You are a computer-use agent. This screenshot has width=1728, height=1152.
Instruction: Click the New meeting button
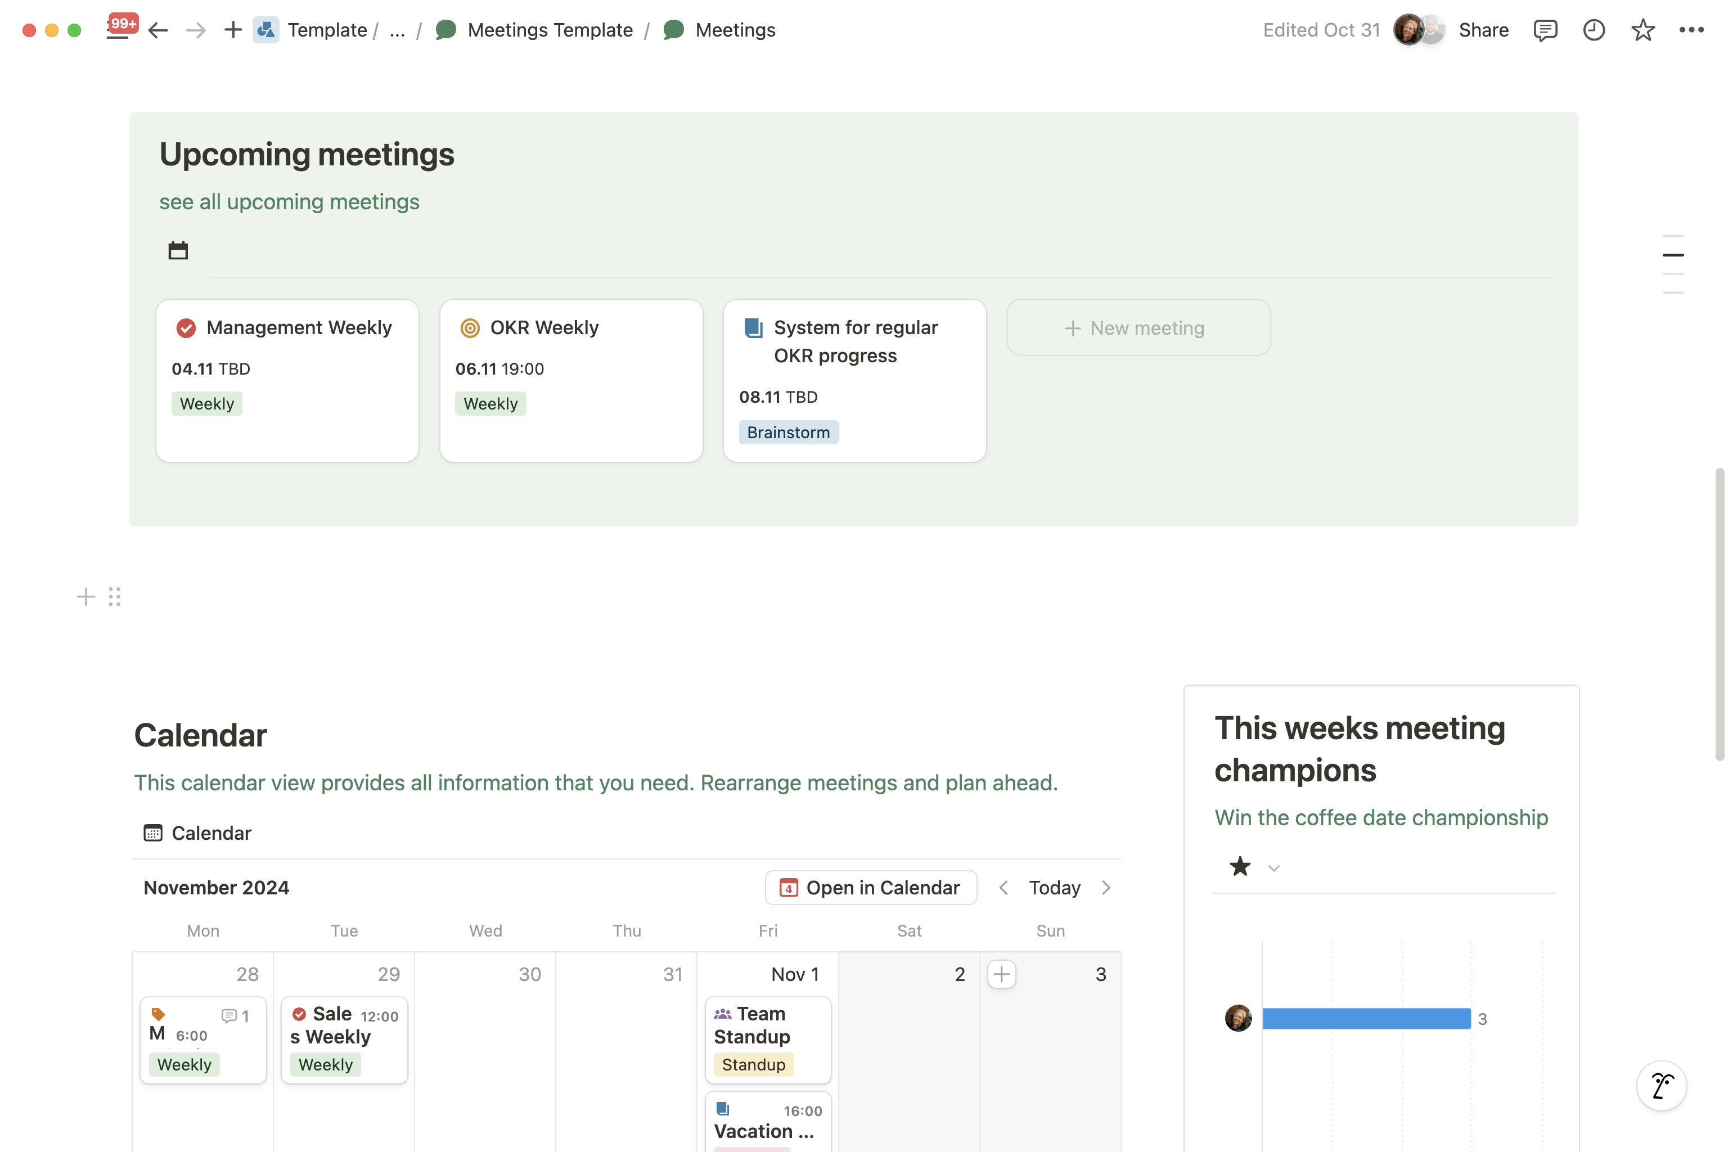[x=1138, y=328]
